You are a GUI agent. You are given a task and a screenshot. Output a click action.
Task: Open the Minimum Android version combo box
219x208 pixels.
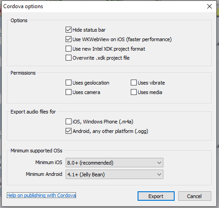[114, 175]
